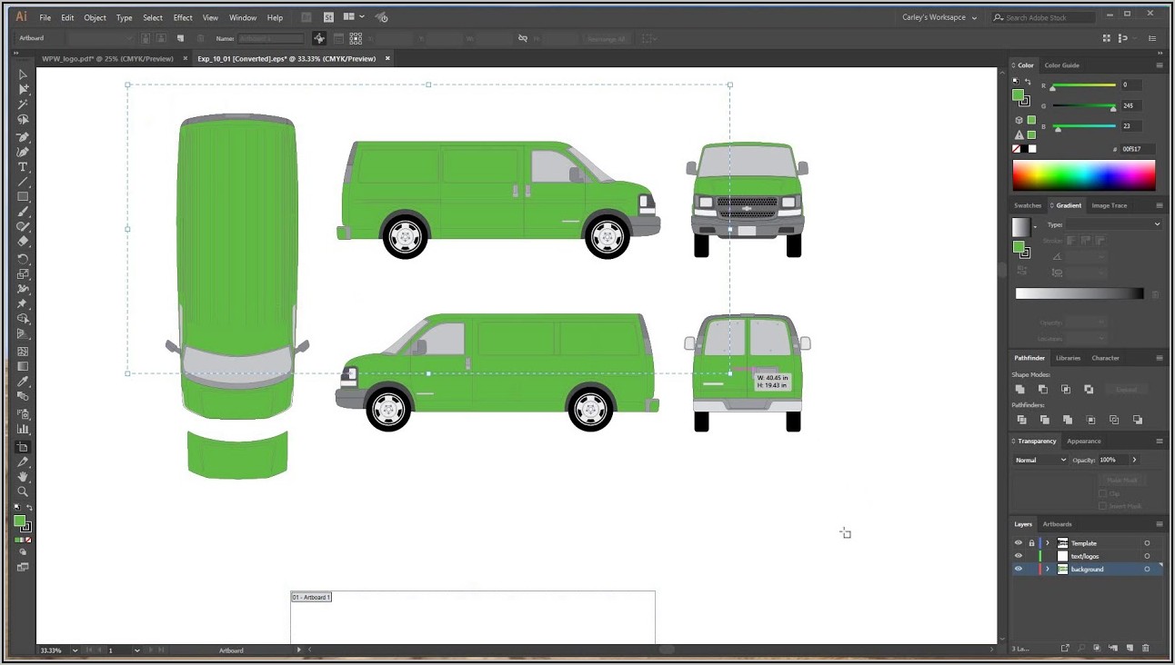Viewport: 1175px width, 665px height.
Task: Activate the Eyedropper tool
Action: (23, 382)
